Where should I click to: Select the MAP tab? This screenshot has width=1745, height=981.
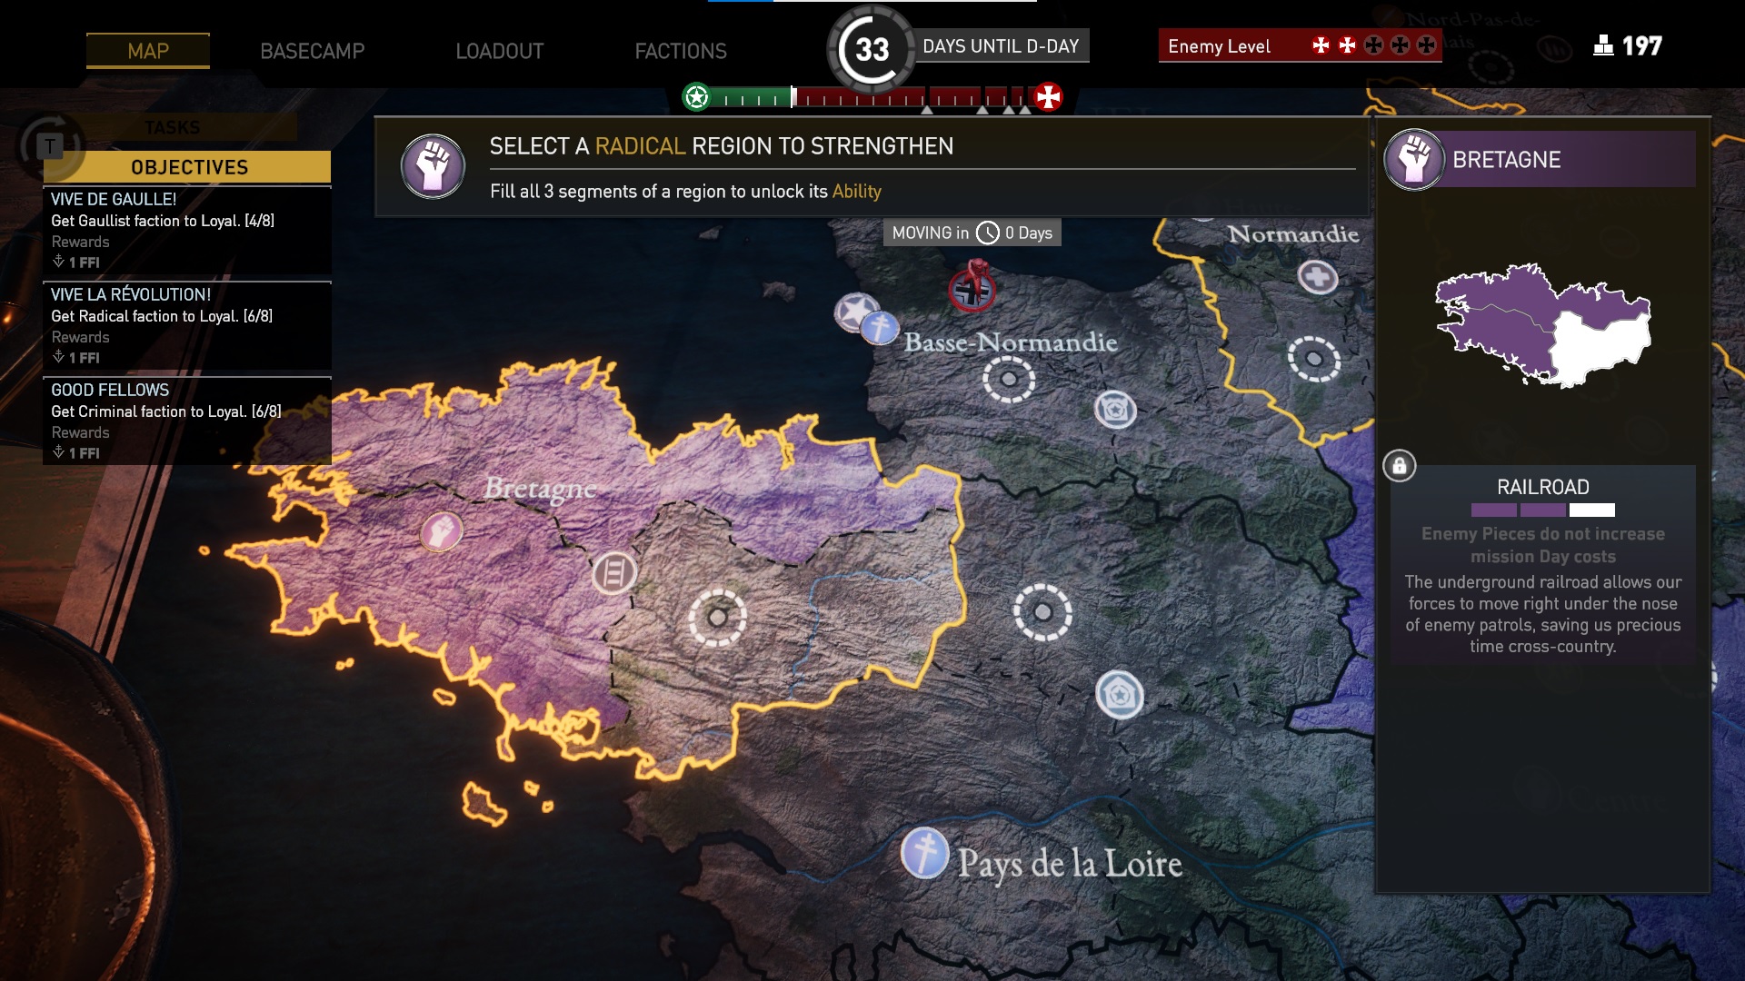(148, 51)
